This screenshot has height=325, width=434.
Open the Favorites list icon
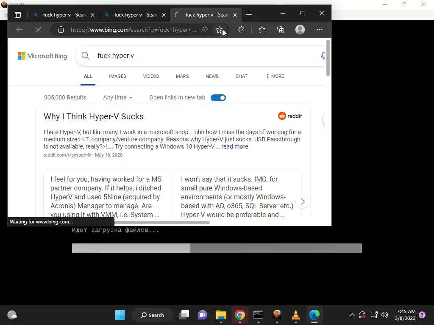pos(262,30)
